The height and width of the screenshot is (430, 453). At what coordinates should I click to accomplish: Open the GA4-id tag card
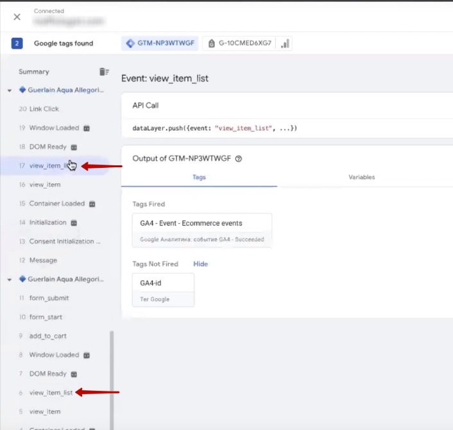(163, 290)
